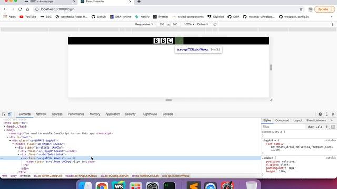
Task: Open DevTools customize menu (three dots)
Action: (326, 114)
